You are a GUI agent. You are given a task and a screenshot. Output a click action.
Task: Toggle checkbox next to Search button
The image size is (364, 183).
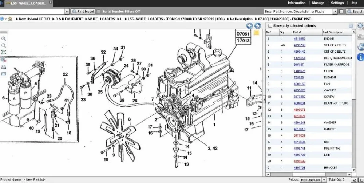click(341, 11)
